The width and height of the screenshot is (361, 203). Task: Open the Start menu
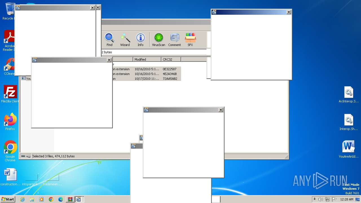pos(8,199)
